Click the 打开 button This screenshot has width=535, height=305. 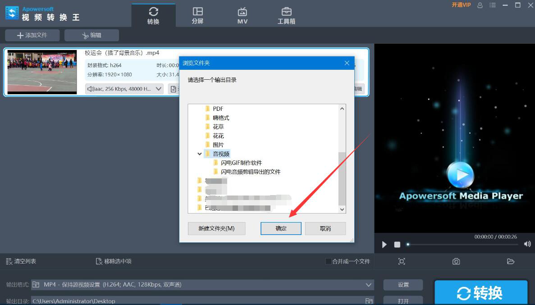click(403, 300)
